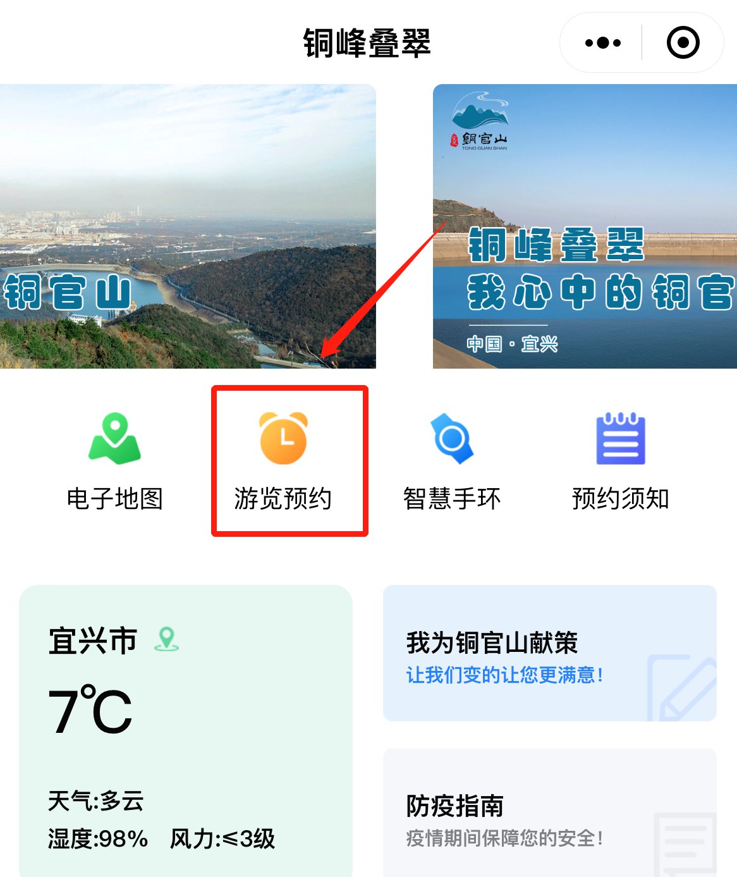The image size is (737, 877).
Task: Open the 我为铜官山献策 card
Action: click(550, 653)
